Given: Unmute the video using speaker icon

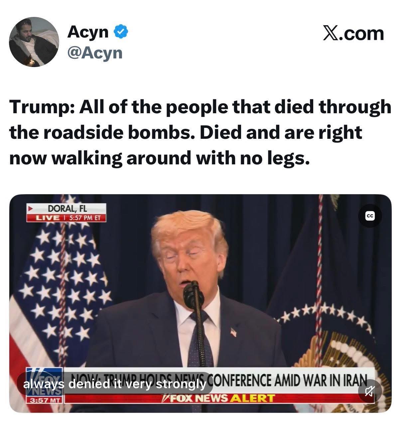Looking at the screenshot, I should click(369, 392).
